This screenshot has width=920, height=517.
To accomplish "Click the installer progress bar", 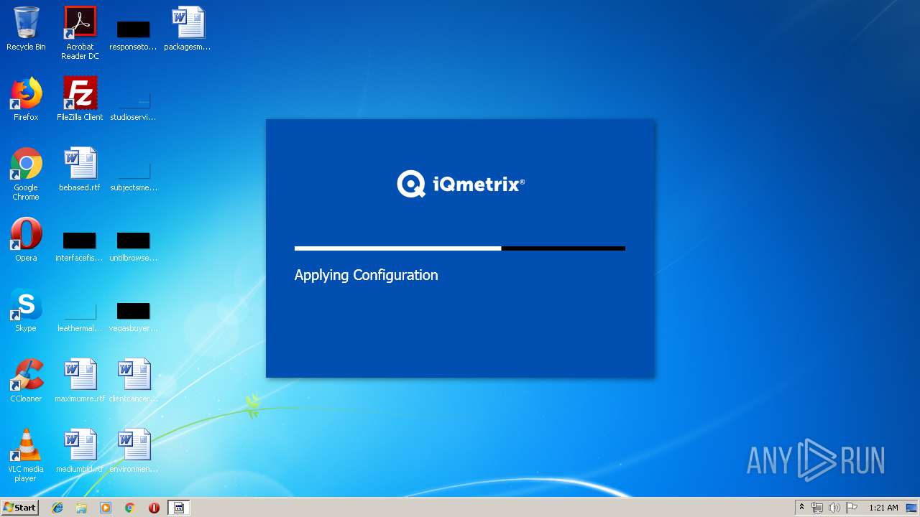I will tap(460, 248).
